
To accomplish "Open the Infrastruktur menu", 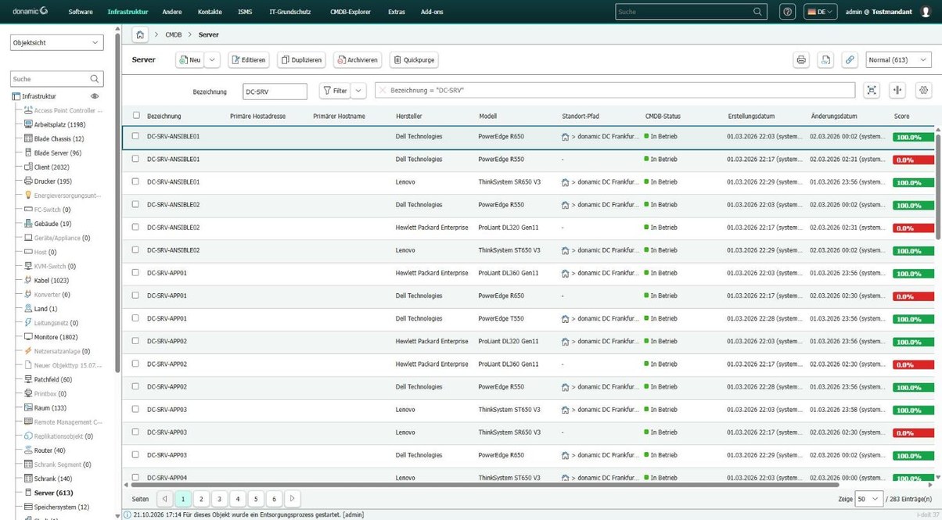I will 128,12.
